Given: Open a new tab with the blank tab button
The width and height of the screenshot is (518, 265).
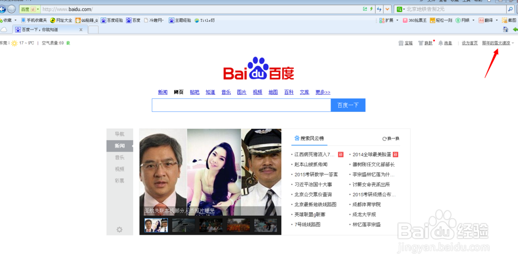Looking at the screenshot, I should (93, 30).
